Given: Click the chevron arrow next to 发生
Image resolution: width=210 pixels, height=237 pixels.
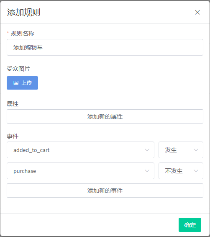Looking at the screenshot, I should tap(196, 150).
